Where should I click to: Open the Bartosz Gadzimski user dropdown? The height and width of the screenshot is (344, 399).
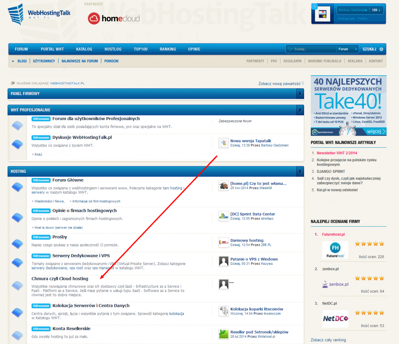[352, 10]
